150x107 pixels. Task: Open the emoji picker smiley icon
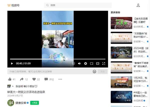(x=94, y=71)
